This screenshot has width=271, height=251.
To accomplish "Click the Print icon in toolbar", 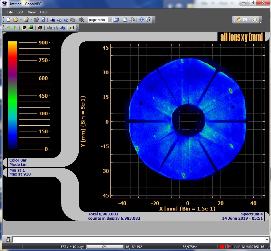I will [x=132, y=20].
